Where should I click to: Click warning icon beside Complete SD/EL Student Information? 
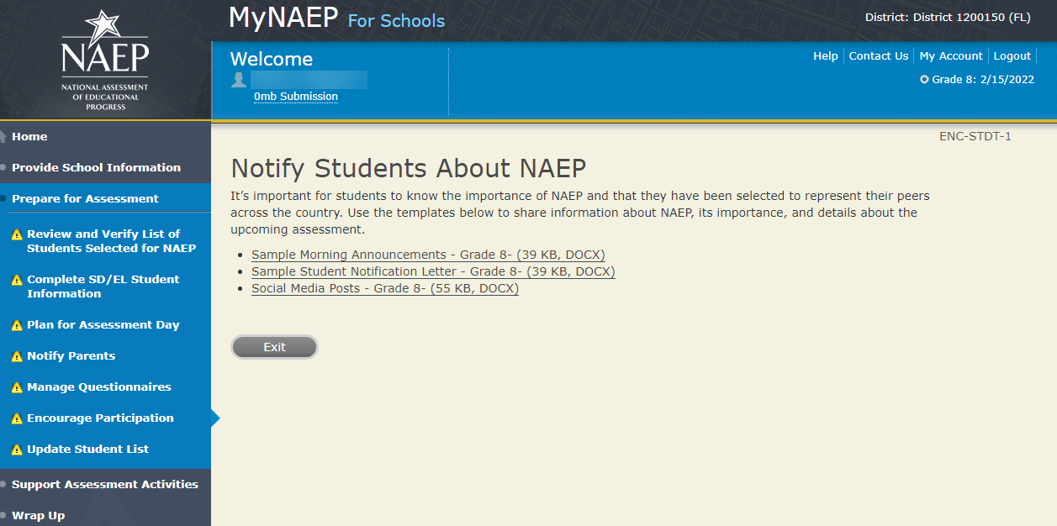(x=17, y=280)
